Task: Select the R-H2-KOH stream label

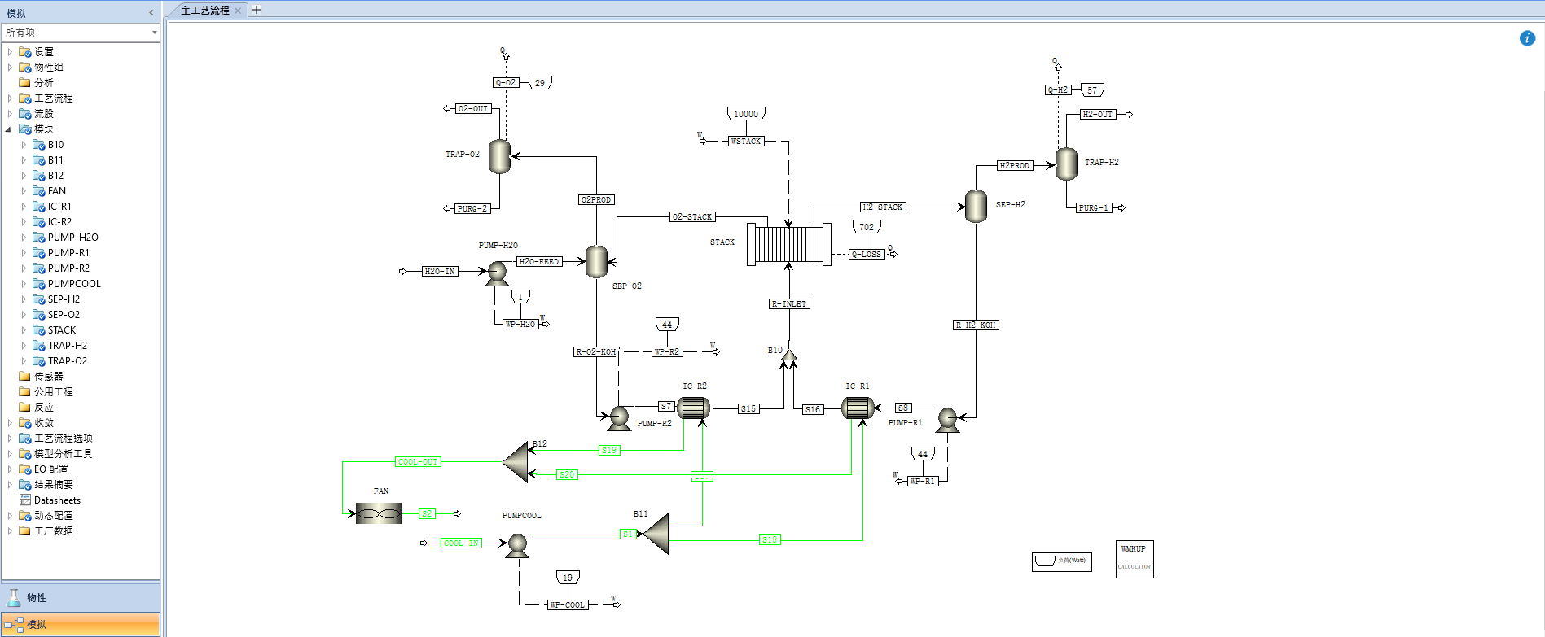Action: pyautogui.click(x=976, y=325)
